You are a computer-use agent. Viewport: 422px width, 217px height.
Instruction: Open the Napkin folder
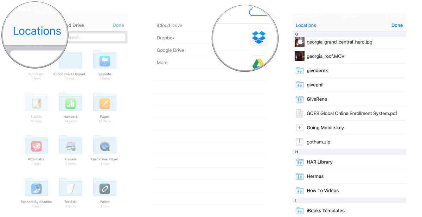pos(36,102)
